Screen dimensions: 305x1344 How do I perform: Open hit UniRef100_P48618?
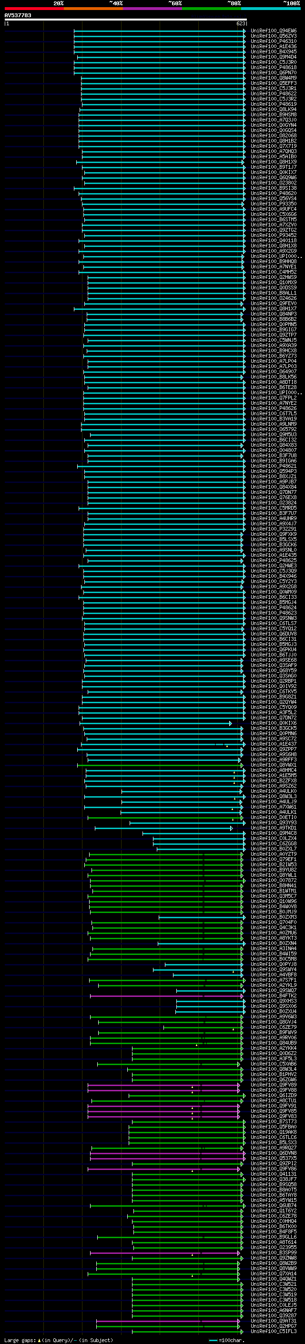point(274,67)
